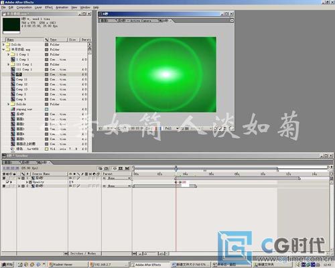The width and height of the screenshot is (335, 268).
Task: Expand the '1 Comp 1' folder
Action: [x=9, y=54]
